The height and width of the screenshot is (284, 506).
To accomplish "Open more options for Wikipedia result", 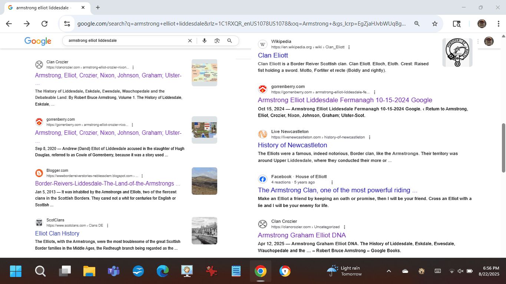I will (x=349, y=47).
